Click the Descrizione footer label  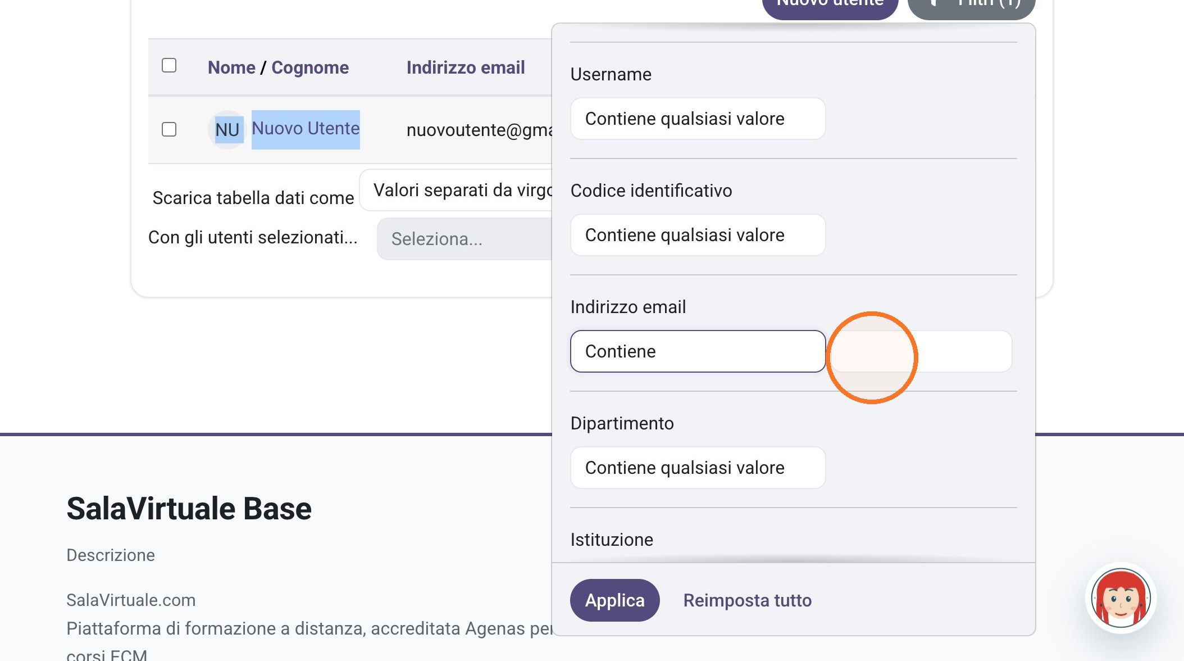(x=111, y=555)
